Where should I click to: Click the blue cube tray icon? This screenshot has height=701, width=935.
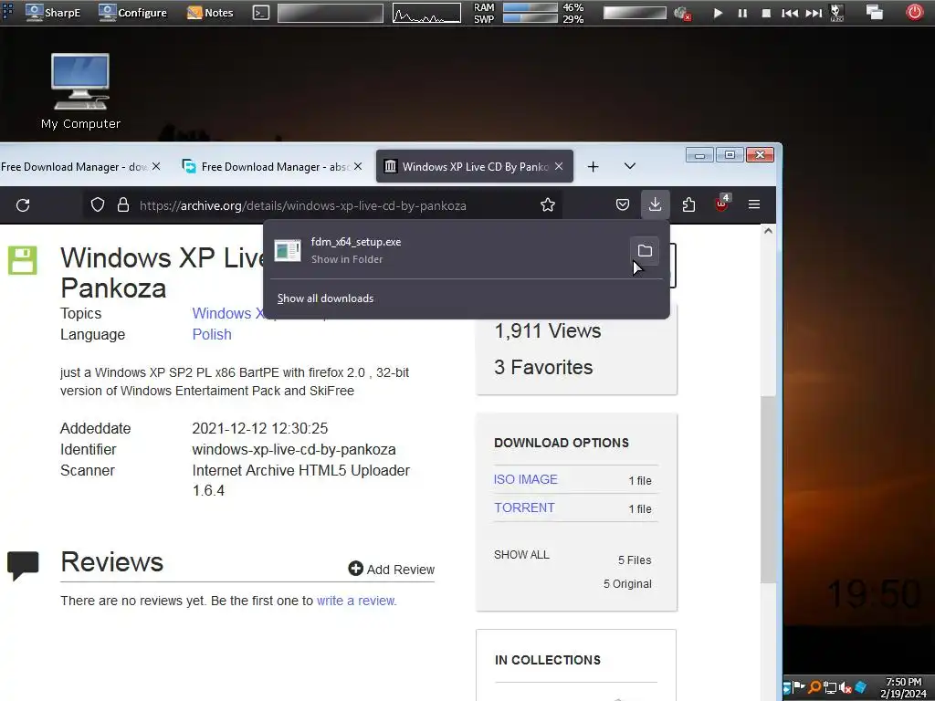click(x=860, y=688)
